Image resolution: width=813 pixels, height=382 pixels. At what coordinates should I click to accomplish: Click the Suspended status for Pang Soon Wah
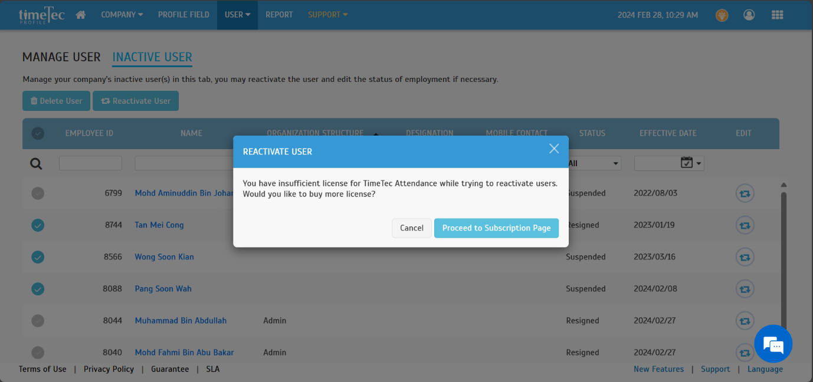click(x=585, y=289)
